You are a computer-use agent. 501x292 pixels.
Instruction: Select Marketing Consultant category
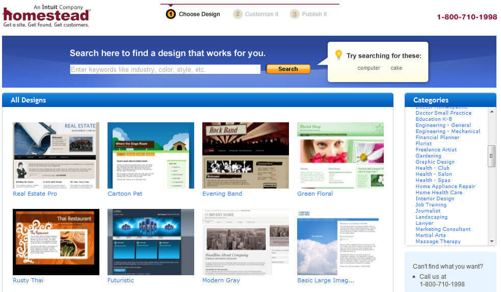click(x=443, y=229)
